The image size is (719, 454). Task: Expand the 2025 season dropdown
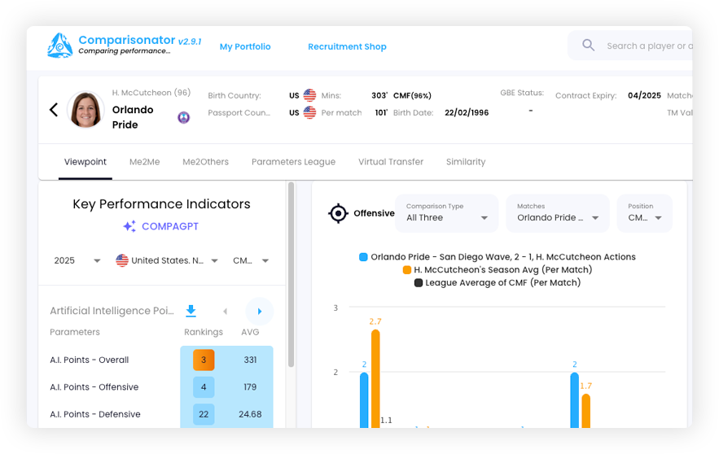(x=77, y=260)
